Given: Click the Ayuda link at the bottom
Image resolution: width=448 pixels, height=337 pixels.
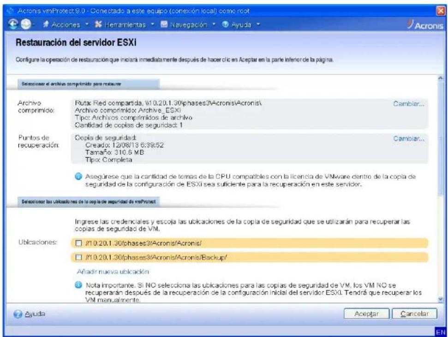Looking at the screenshot, I should [35, 314].
